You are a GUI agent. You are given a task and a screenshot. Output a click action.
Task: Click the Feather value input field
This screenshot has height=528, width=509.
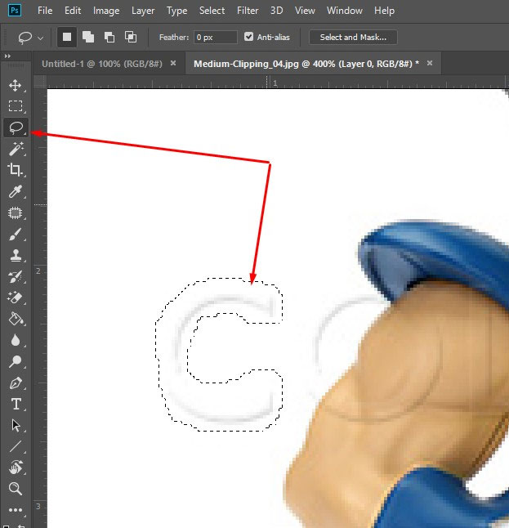pyautogui.click(x=216, y=37)
